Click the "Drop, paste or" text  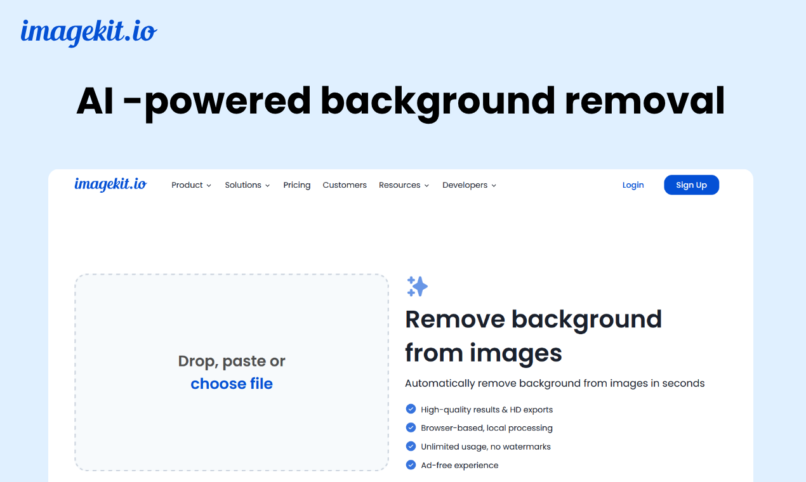coord(231,361)
